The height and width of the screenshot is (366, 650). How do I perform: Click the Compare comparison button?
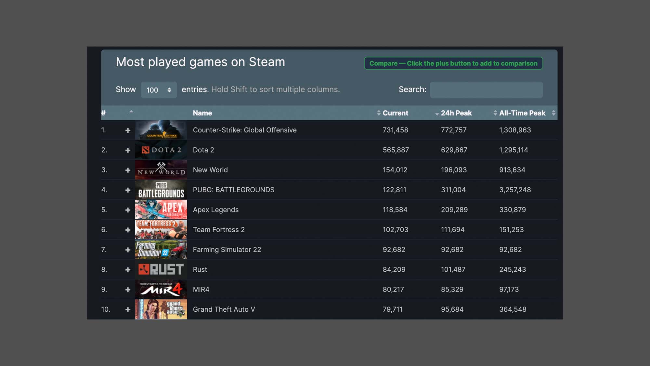click(x=453, y=63)
